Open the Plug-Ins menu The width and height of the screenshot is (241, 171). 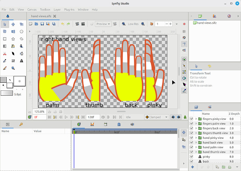(69, 9)
